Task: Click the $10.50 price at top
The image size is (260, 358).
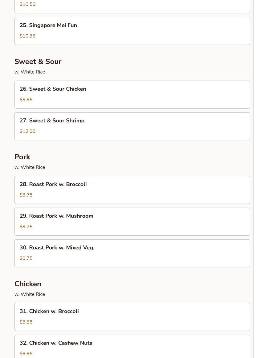Action: pos(27,4)
